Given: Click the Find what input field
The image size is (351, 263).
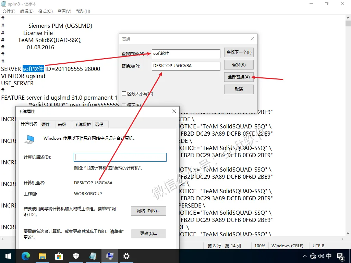Looking at the screenshot, I should [x=186, y=53].
